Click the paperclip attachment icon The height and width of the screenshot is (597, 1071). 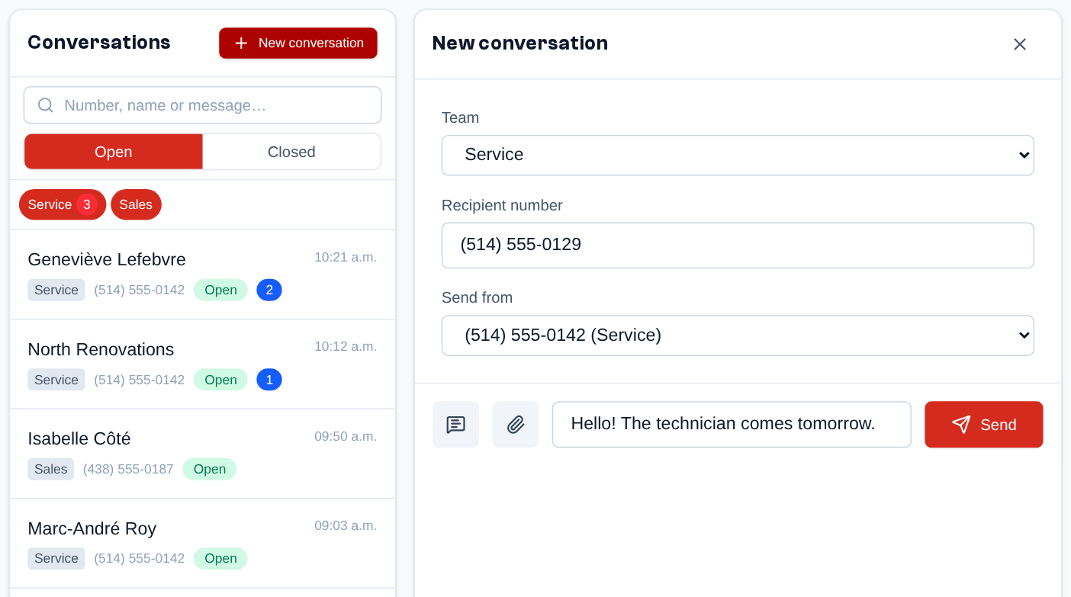tap(516, 425)
